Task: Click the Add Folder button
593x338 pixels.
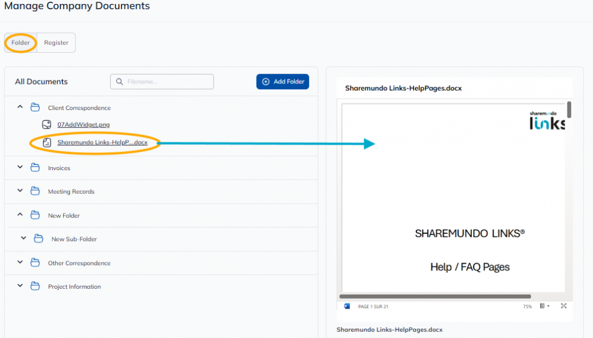Action: [283, 82]
